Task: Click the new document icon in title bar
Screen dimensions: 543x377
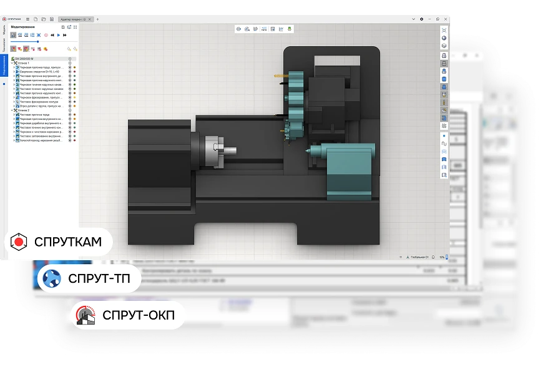Action: click(36, 19)
